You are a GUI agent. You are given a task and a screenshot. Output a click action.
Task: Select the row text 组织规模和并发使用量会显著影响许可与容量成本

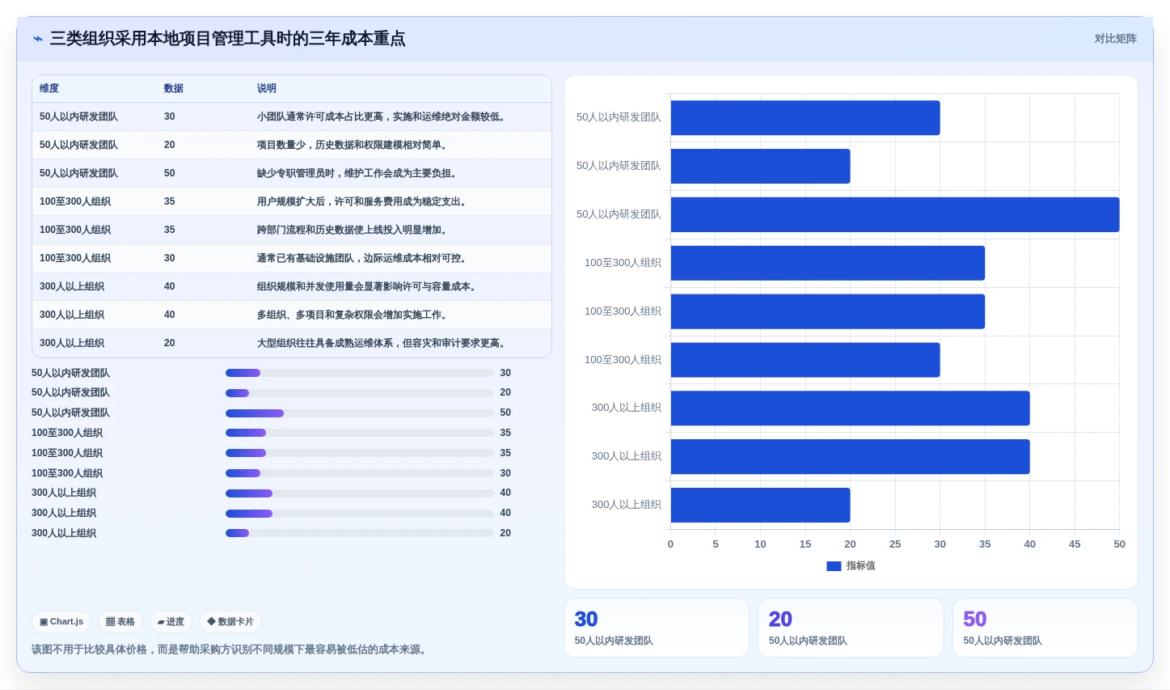(x=369, y=286)
